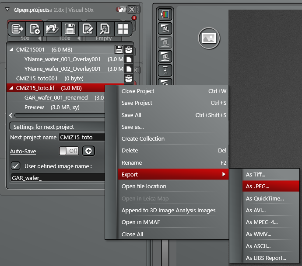This screenshot has width=302, height=266.
Task: Open the Auto-Save link
Action: pyautogui.click(x=23, y=152)
